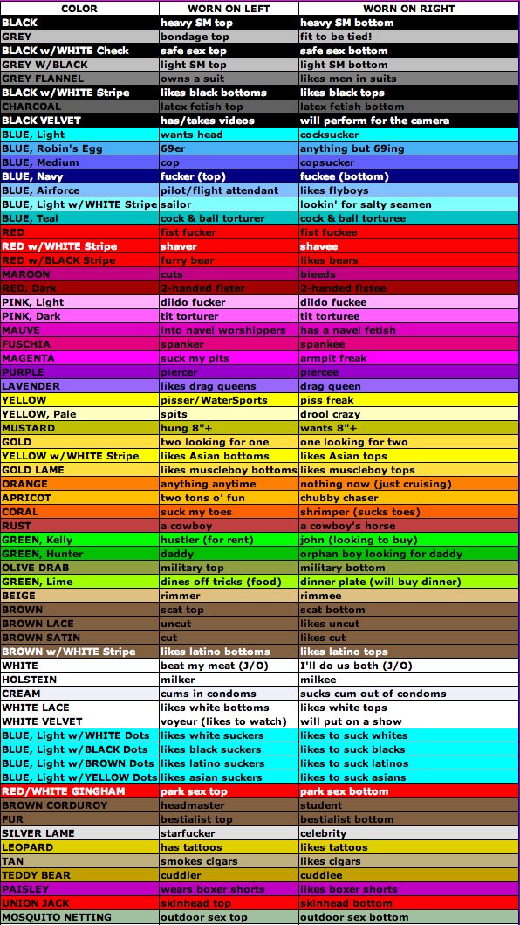
Task: Select the 'cuddler' cell
Action: (229, 875)
